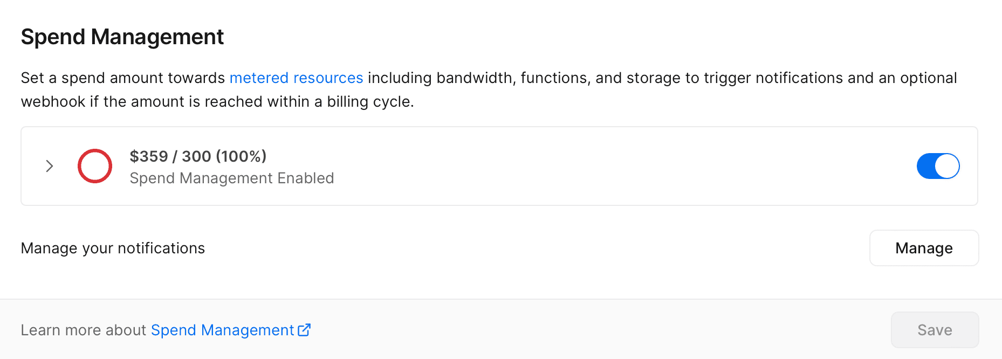1002x359 pixels.
Task: Click the red circular spend progress indicator
Action: pyautogui.click(x=95, y=166)
